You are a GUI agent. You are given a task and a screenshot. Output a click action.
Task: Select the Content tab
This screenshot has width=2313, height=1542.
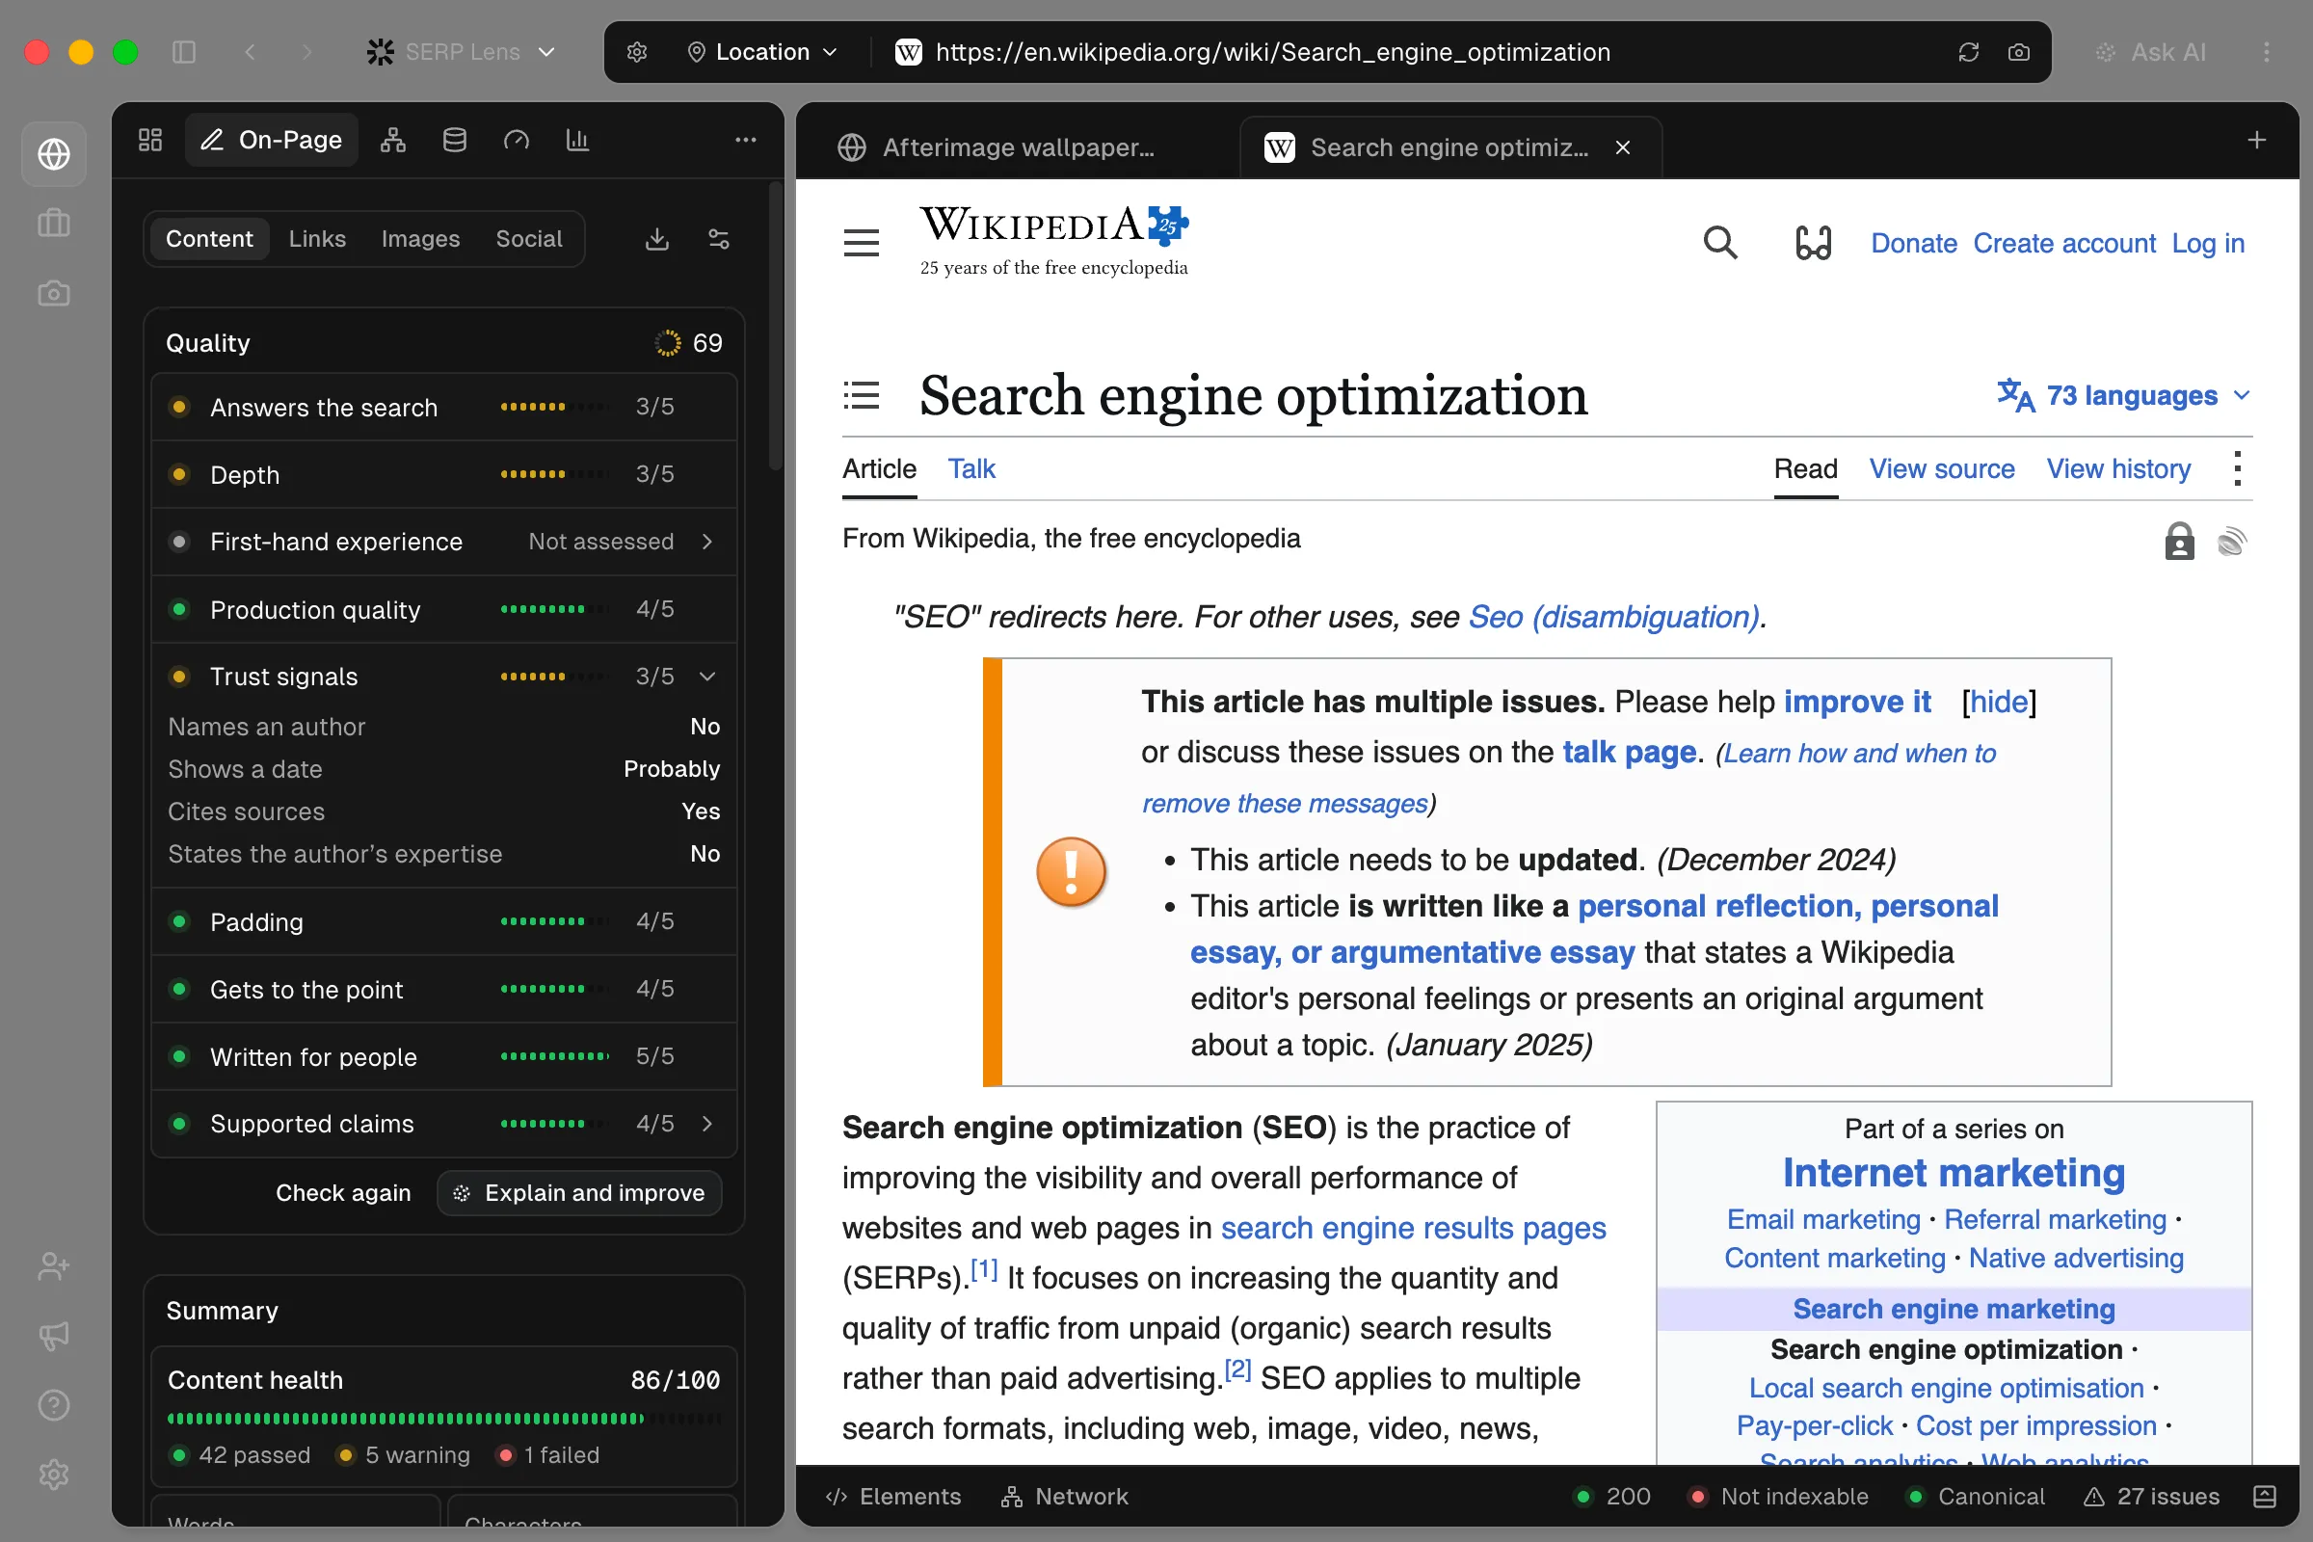click(208, 239)
